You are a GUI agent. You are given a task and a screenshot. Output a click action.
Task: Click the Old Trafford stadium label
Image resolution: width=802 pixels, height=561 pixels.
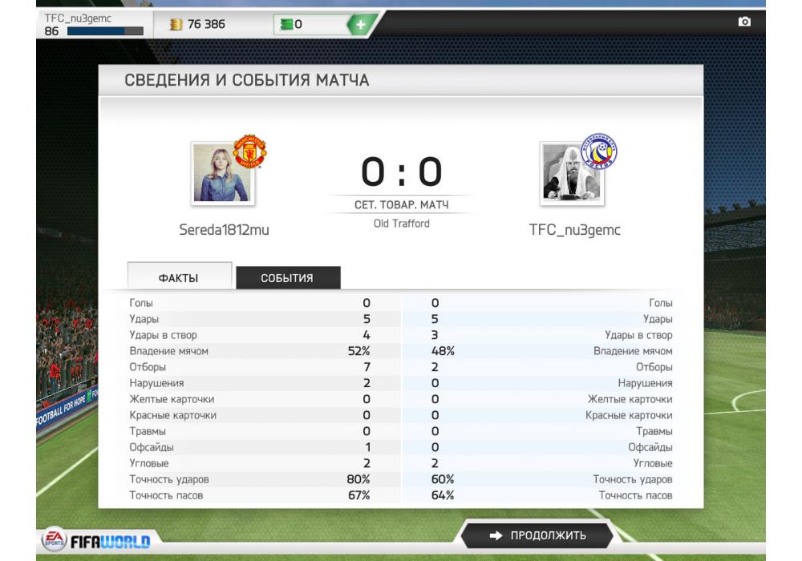coord(402,224)
